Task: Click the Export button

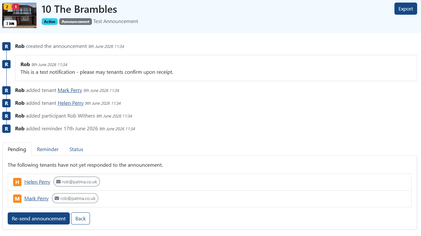Action: (406, 9)
